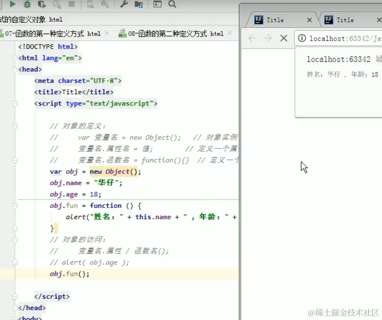Click alert message 姓名: 华仔 , 年龄: 18
The height and width of the screenshot is (320, 382).
(342, 74)
